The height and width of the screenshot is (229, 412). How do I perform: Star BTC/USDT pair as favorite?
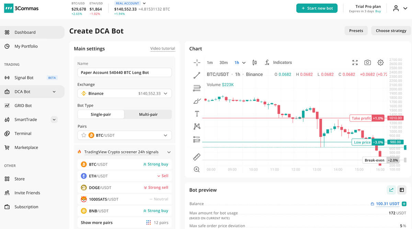pos(83,135)
